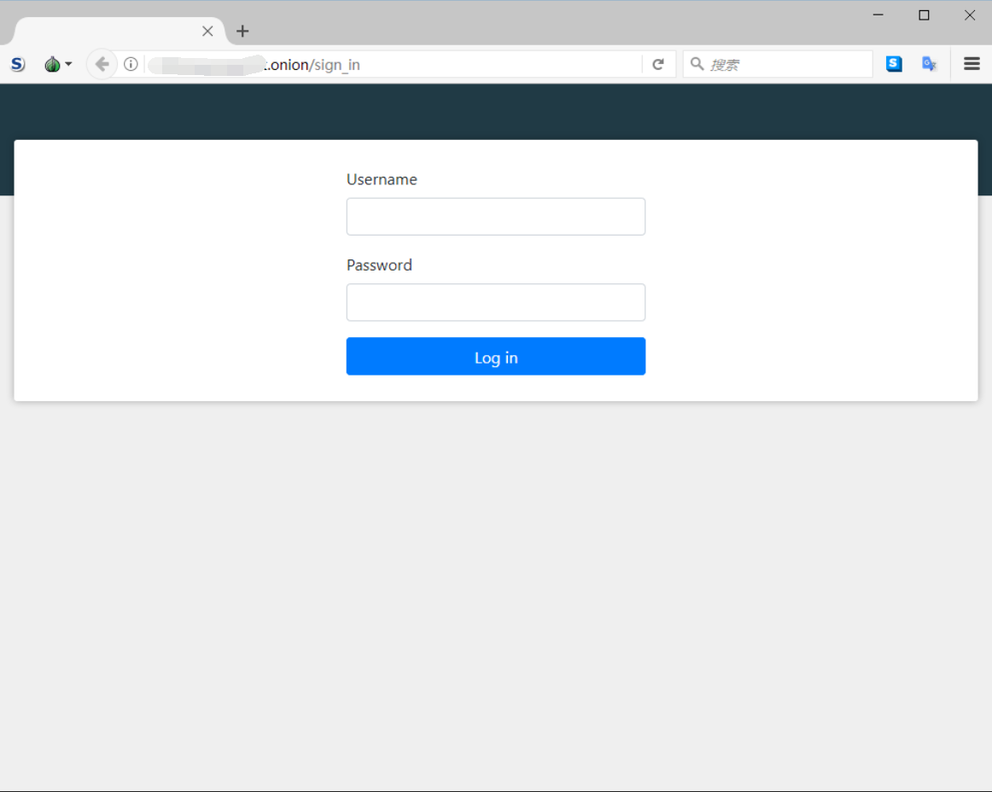Click the NoScript S icon
The height and width of the screenshot is (792, 992).
[18, 64]
